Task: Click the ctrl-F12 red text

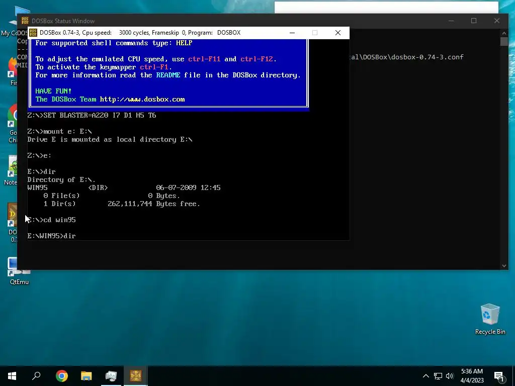Action: [x=256, y=59]
